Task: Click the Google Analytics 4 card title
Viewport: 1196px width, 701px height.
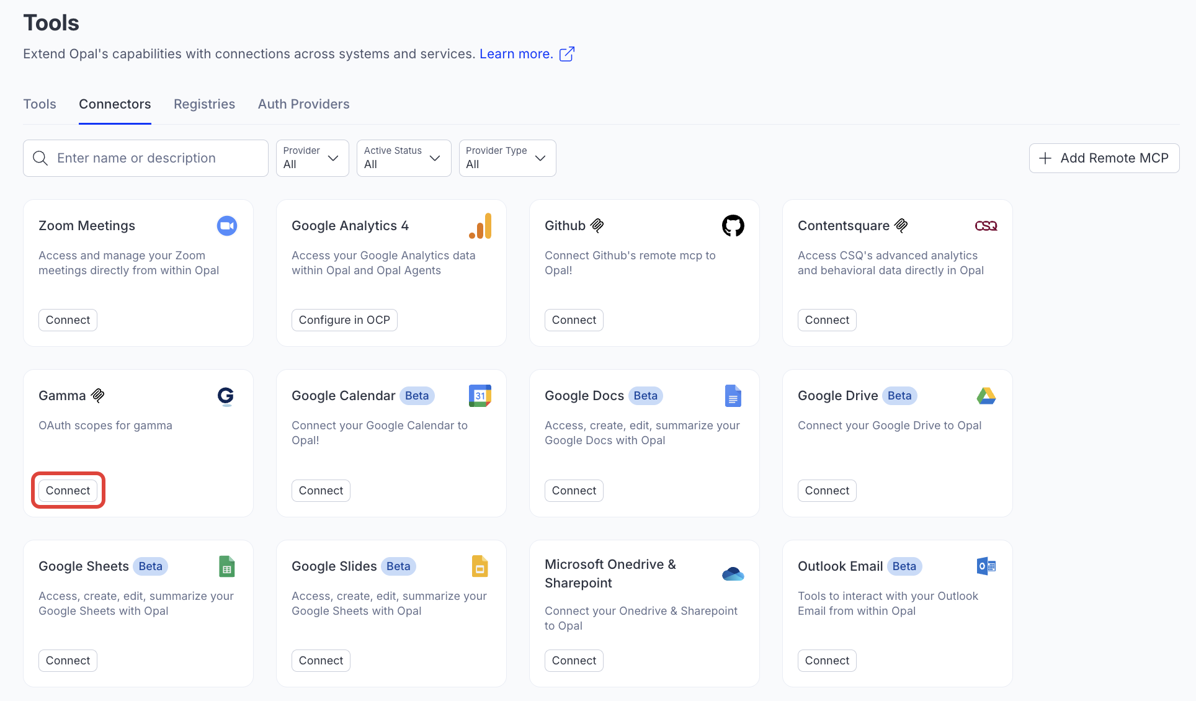Action: point(350,226)
